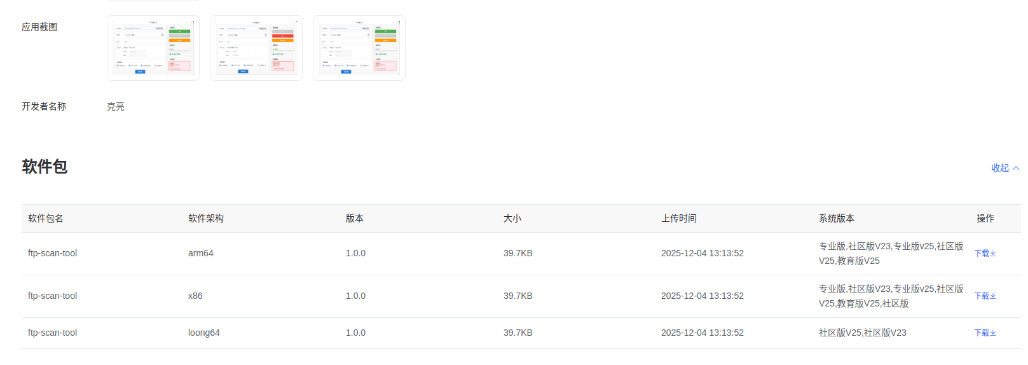Click the 系统版本 column header
1028x365 pixels.
(837, 218)
